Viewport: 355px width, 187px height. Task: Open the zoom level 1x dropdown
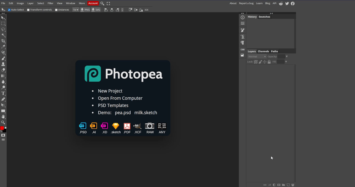click(75, 9)
